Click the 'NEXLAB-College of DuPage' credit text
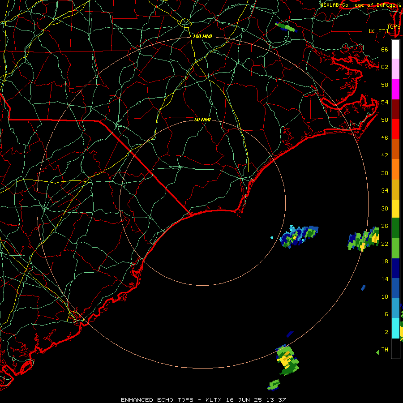The image size is (403, 403). tap(358, 4)
